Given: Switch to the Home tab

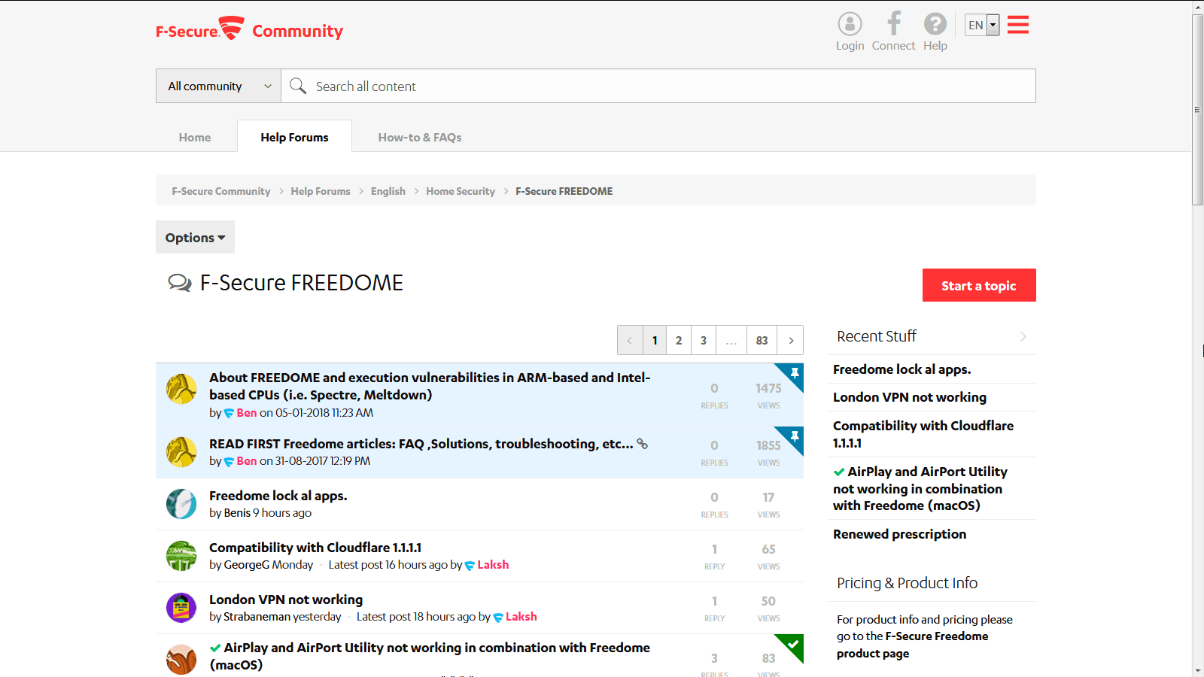Looking at the screenshot, I should (x=195, y=137).
